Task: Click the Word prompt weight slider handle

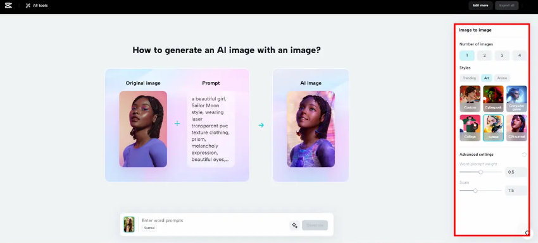Action: pos(480,172)
